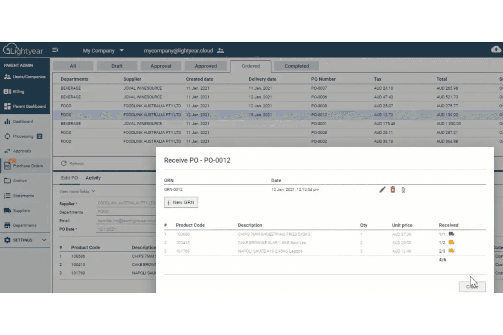Expand View more fields
Viewport: 503px width, 335px height.
point(77,191)
